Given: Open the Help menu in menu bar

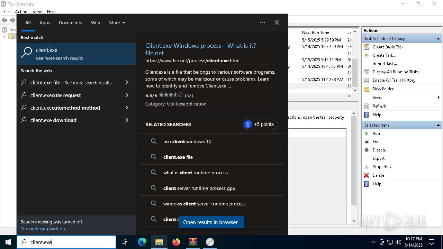Looking at the screenshot, I should click(x=51, y=12).
